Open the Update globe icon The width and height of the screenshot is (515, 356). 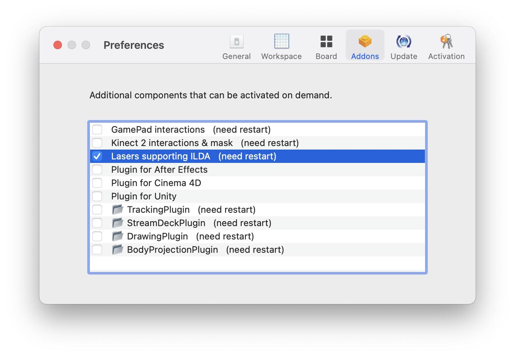coord(403,41)
